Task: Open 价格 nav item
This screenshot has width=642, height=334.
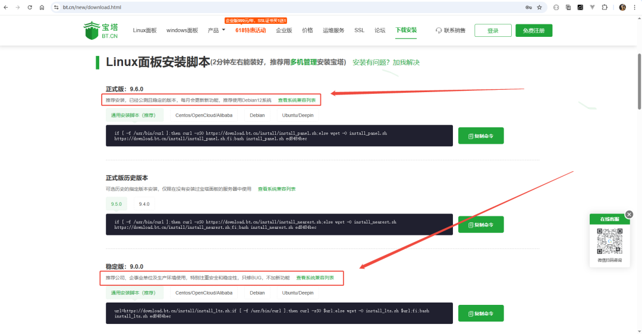Action: (307, 30)
